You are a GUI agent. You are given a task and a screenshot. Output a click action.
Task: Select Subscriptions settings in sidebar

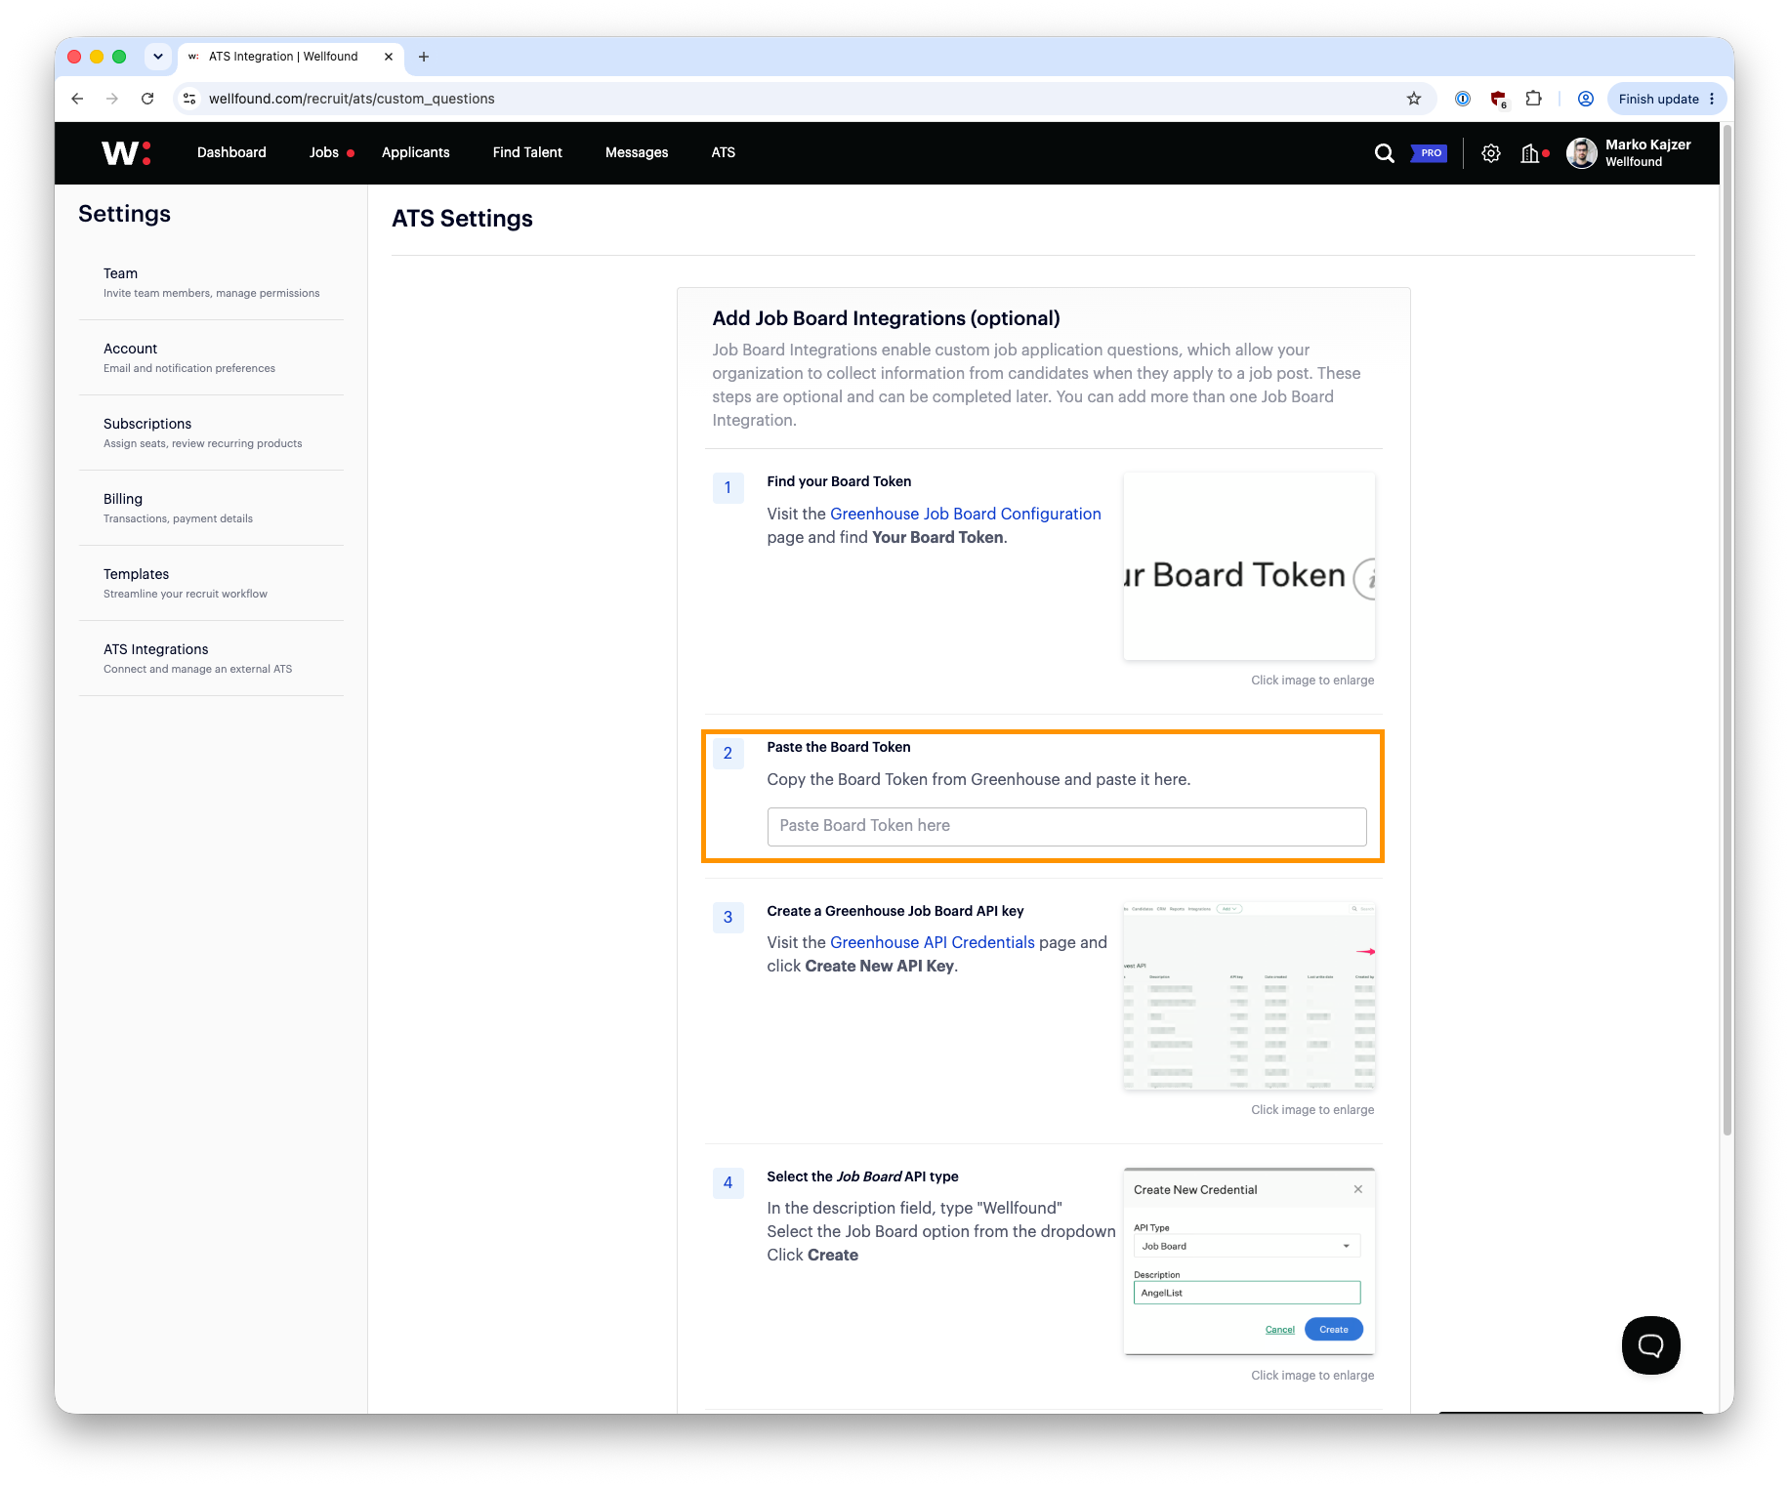click(211, 433)
